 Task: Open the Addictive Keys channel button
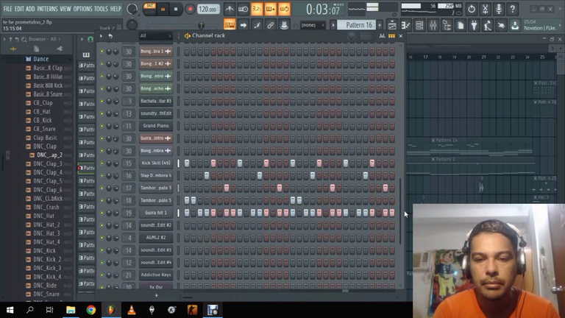coord(156,275)
